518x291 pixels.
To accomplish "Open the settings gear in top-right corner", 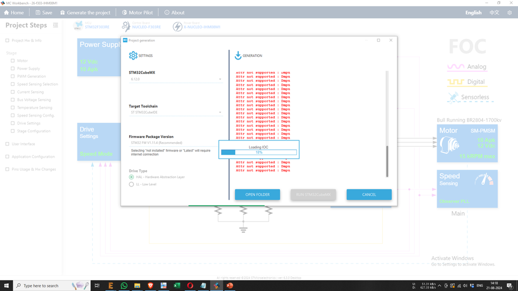I will click(509, 12).
